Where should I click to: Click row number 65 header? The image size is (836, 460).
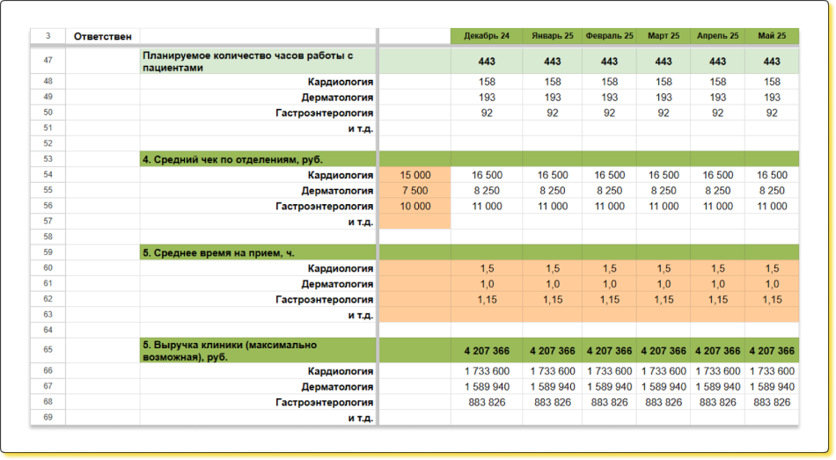(x=48, y=350)
